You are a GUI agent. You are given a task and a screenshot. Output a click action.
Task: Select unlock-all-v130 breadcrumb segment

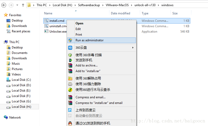(x=145, y=5)
